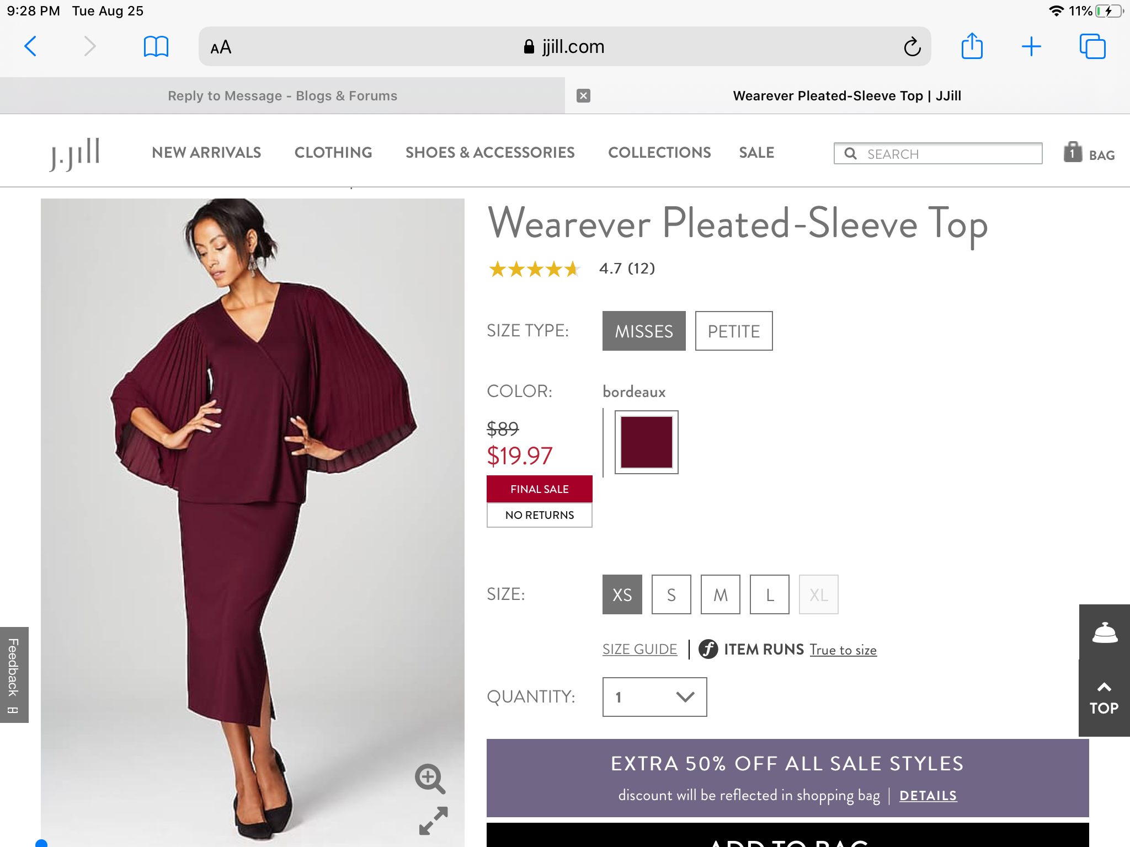This screenshot has height=847, width=1130.
Task: Go back to the previous page
Action: pyautogui.click(x=31, y=46)
